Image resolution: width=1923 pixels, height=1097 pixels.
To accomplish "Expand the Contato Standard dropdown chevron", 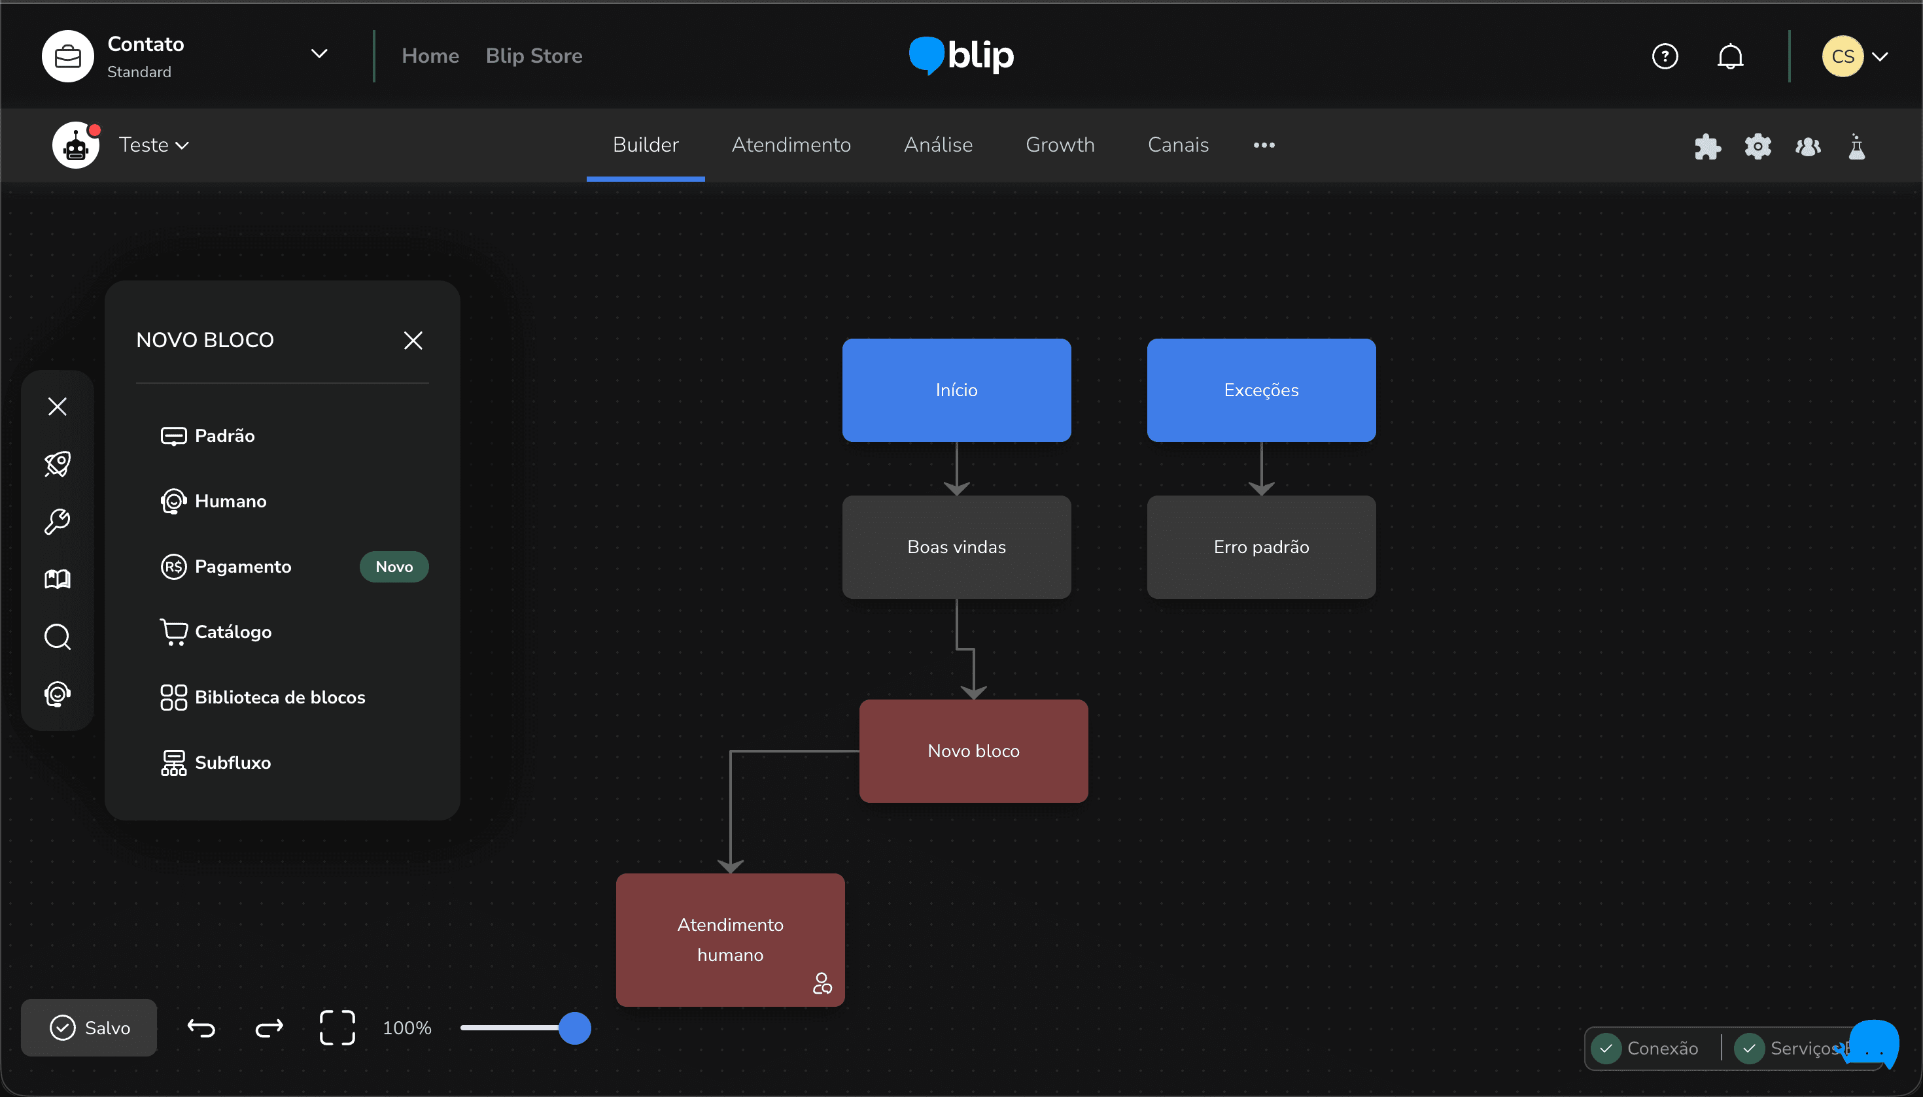I will coord(319,54).
